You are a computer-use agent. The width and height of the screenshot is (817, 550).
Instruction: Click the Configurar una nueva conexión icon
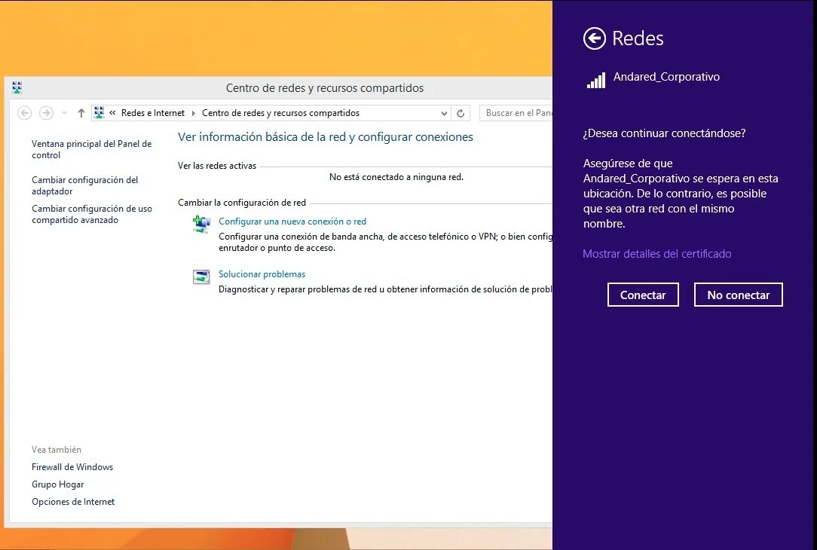(x=201, y=225)
